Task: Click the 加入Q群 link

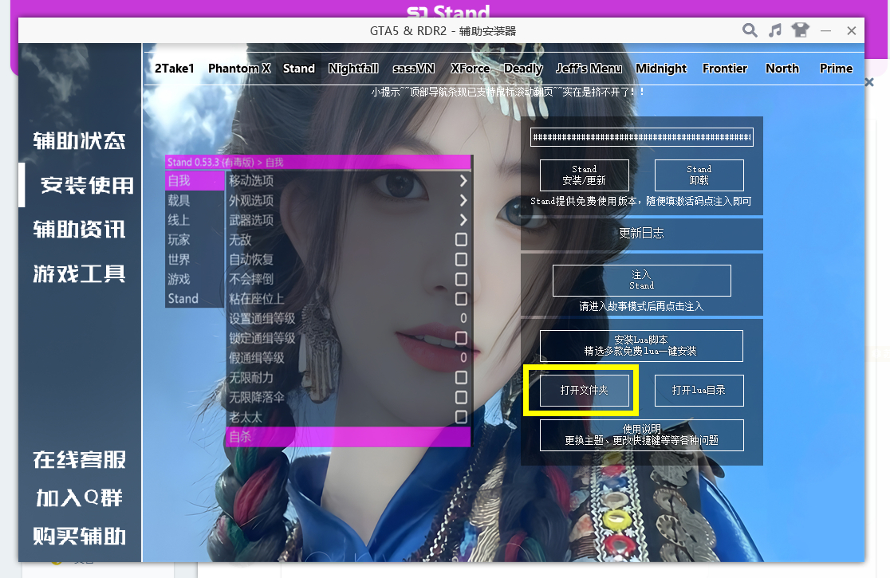Action: coord(80,498)
